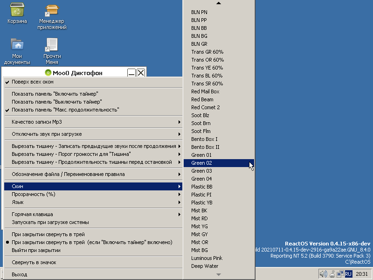Apply the BLN PN skin
This screenshot has width=373, height=280.
click(219, 12)
